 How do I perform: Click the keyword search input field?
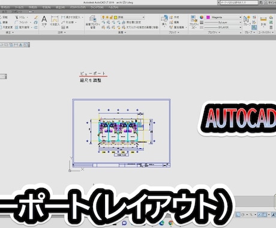(239, 2)
